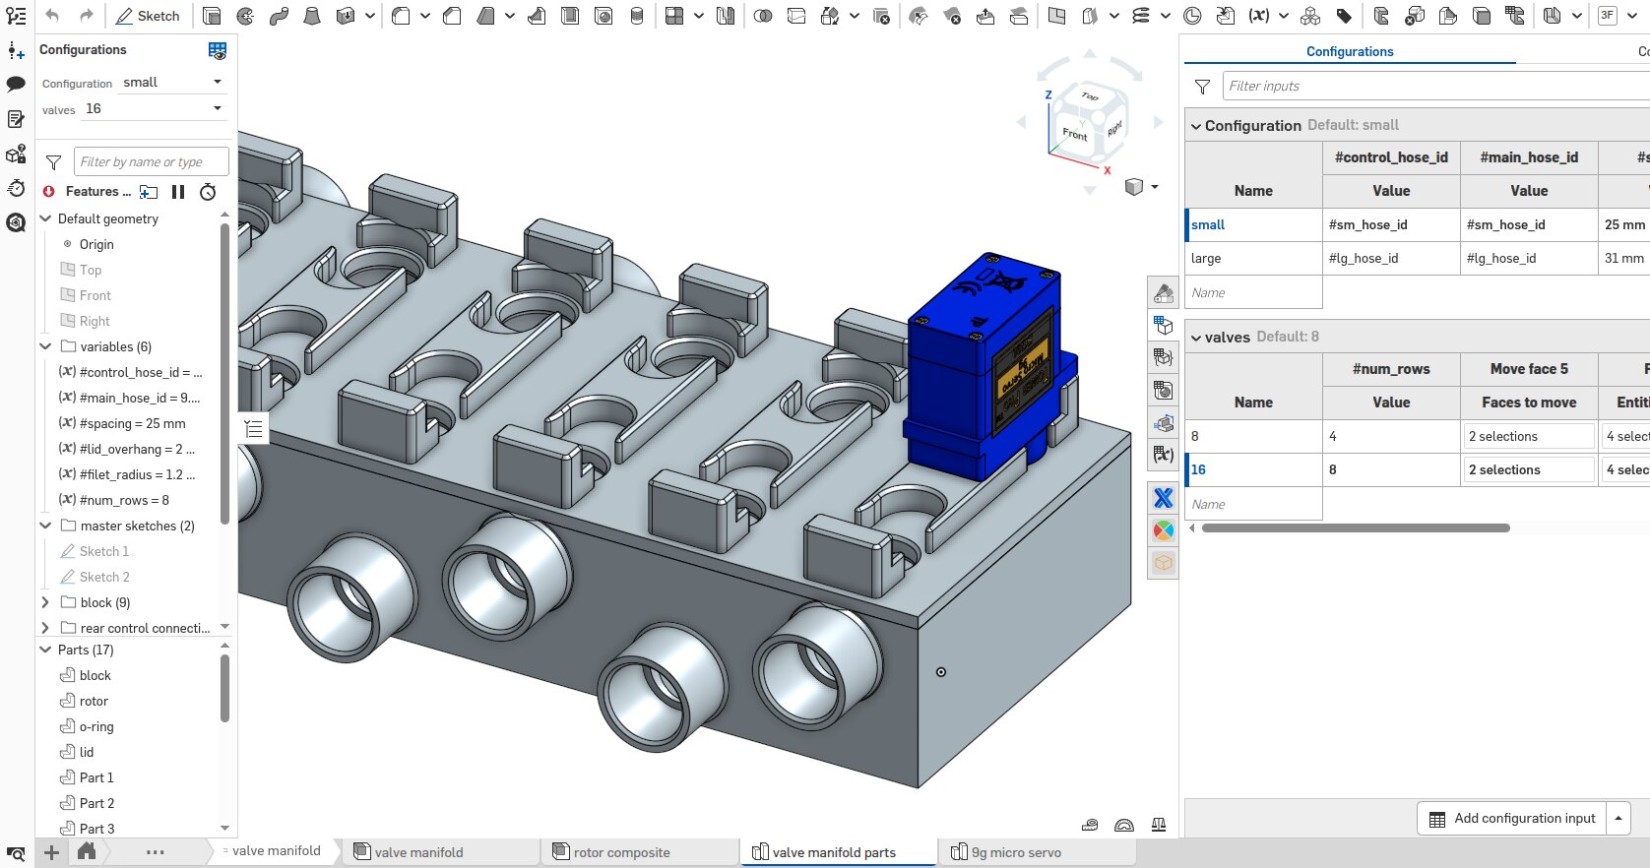The height and width of the screenshot is (868, 1650).
Task: Select the Boolean tool
Action: [763, 16]
